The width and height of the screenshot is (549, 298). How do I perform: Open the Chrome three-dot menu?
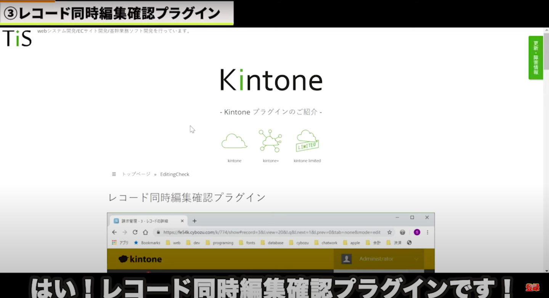(x=427, y=232)
